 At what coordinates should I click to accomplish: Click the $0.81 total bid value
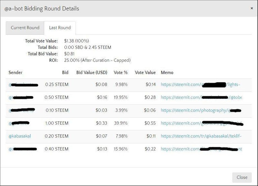point(69,54)
